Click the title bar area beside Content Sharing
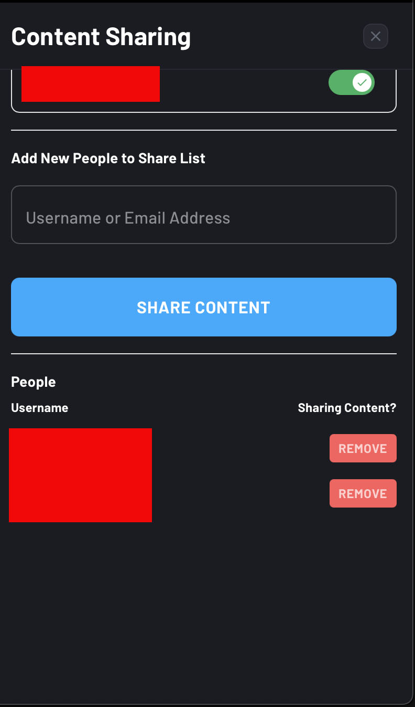Screen dimensions: 415x707 coord(277,37)
